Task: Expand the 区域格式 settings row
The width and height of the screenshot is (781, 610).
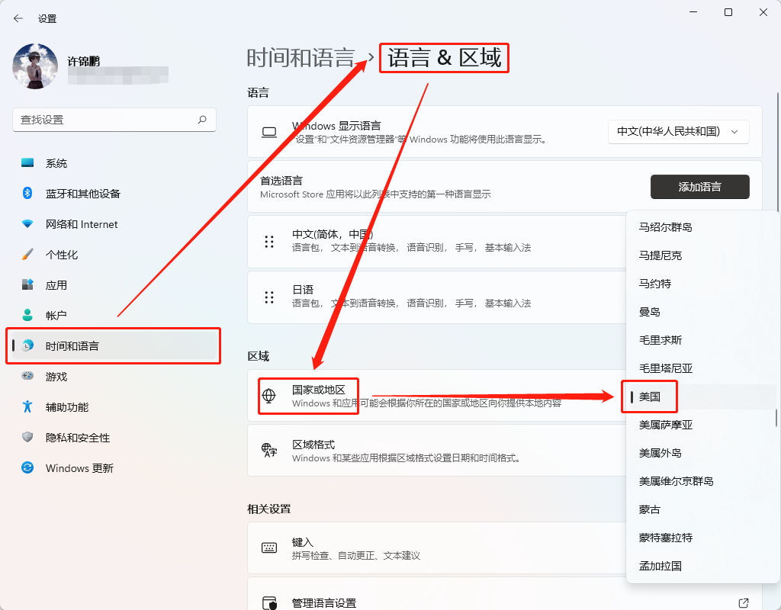Action: tap(437, 451)
